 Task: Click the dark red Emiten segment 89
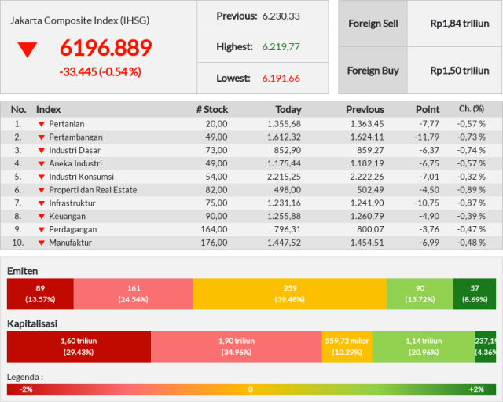(x=40, y=294)
